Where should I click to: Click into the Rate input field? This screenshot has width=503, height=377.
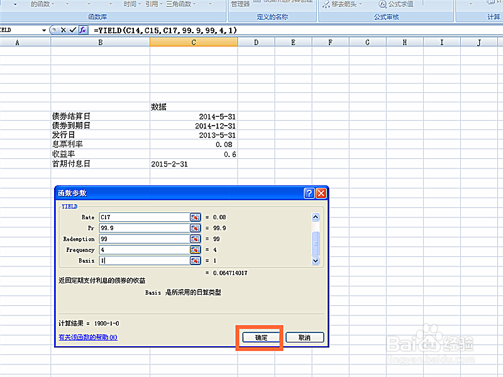pyautogui.click(x=145, y=217)
